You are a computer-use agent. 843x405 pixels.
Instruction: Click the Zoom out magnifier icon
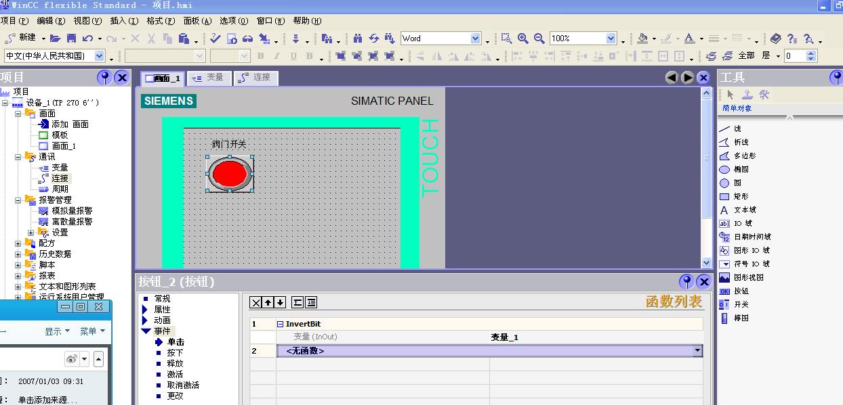point(539,39)
